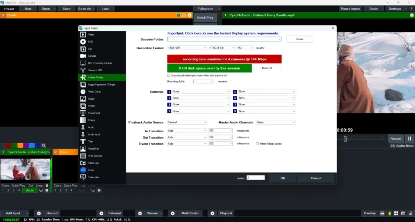Screen dimensions: 415x222
Task: Select the PowerPoint input icon
Action: (83, 113)
